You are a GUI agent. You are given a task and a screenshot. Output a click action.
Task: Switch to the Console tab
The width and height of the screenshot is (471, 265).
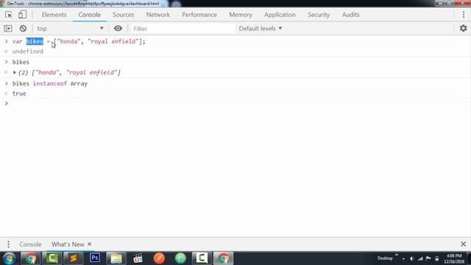coord(90,15)
